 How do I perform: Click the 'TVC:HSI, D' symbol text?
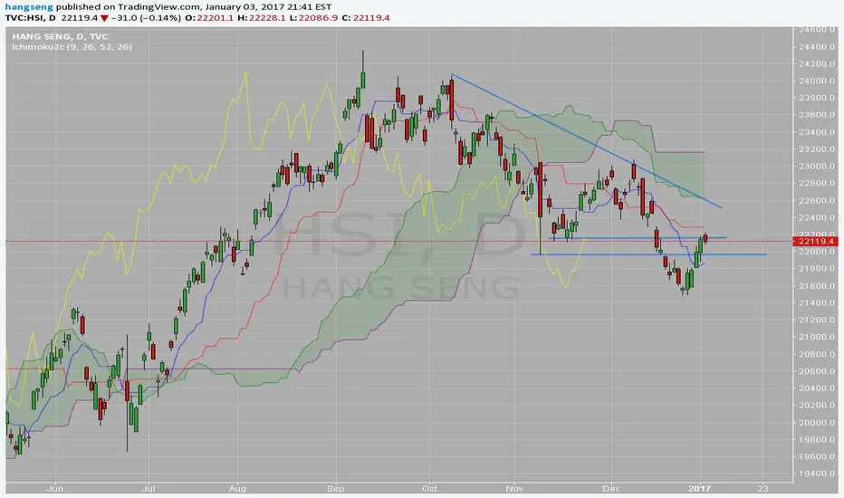30,18
